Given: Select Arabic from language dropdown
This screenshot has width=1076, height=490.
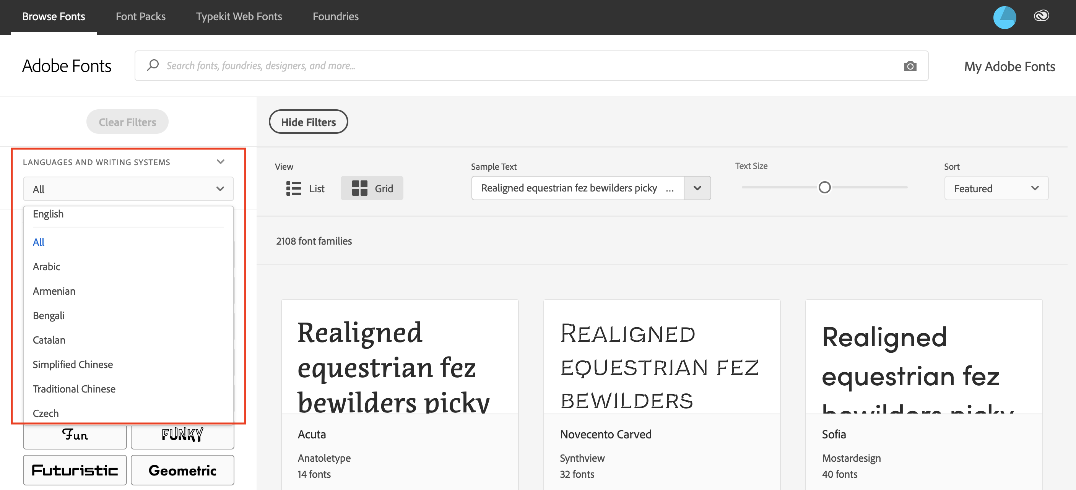Looking at the screenshot, I should point(46,266).
